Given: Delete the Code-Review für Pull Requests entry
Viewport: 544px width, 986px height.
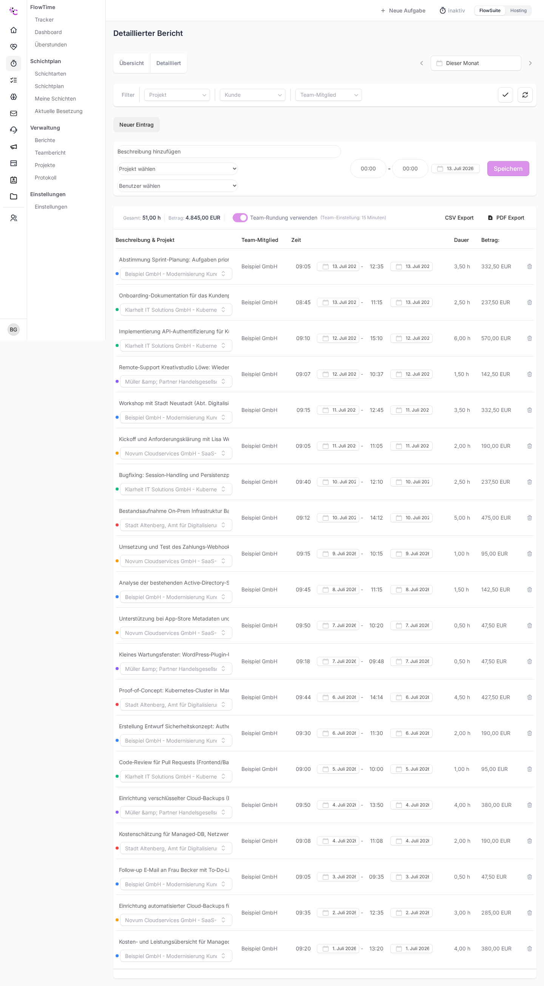Looking at the screenshot, I should click(530, 769).
